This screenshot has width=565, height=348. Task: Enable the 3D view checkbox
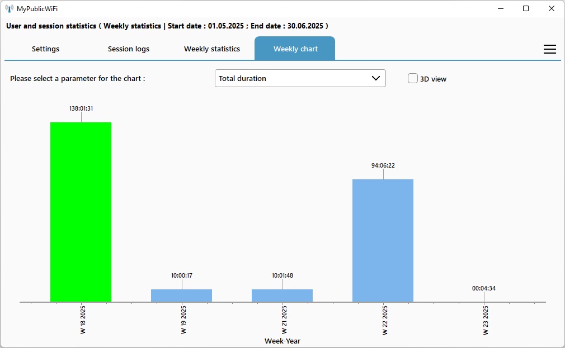(x=413, y=79)
